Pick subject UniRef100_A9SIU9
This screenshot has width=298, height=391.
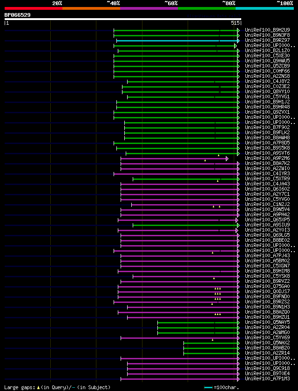267,226
